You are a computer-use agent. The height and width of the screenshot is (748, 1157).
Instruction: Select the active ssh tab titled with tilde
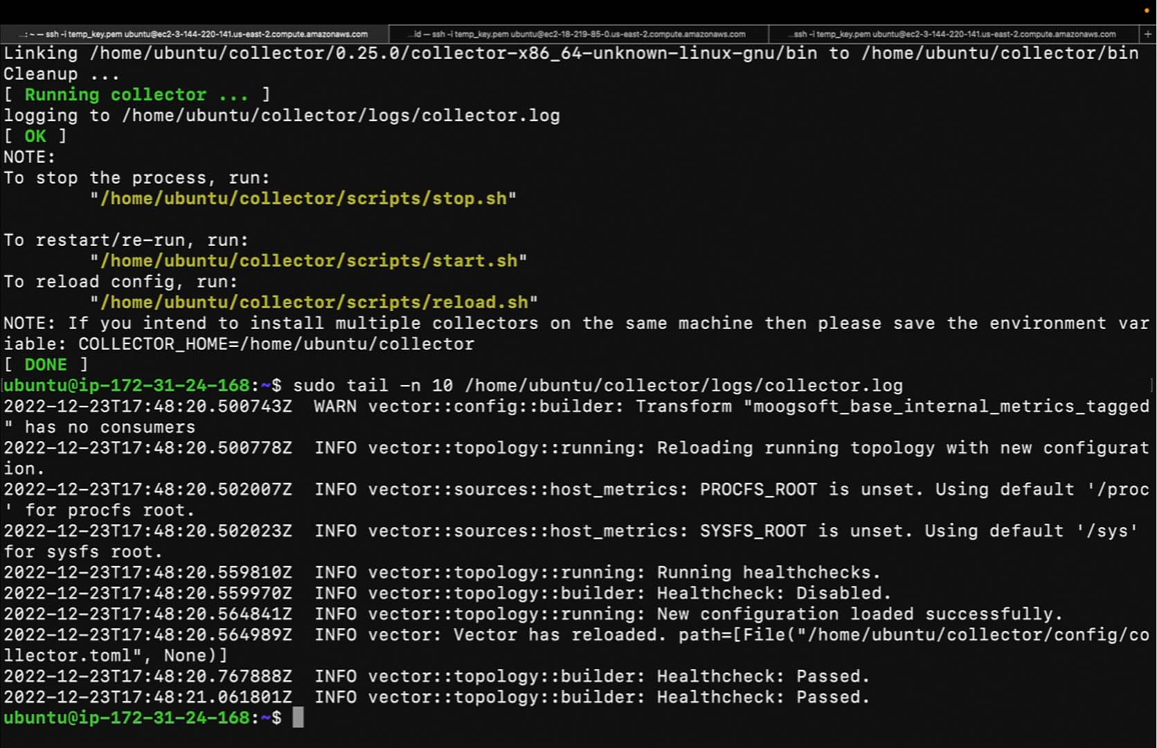[x=194, y=34]
